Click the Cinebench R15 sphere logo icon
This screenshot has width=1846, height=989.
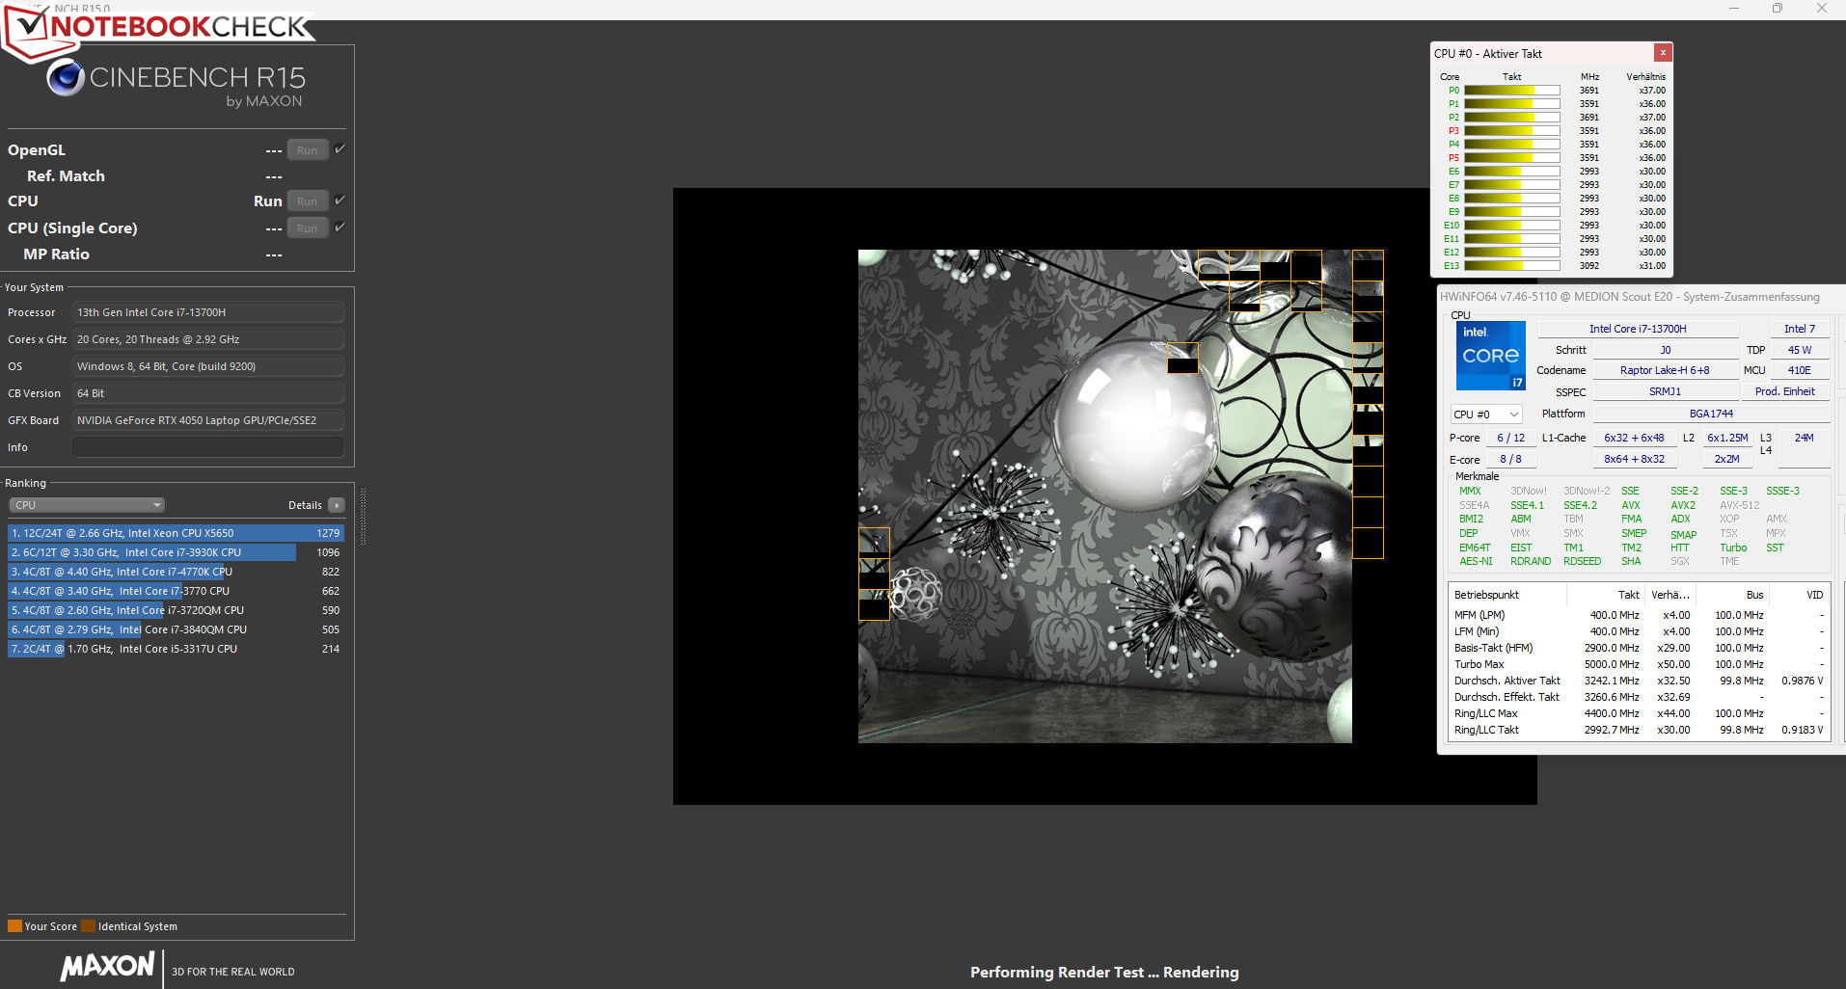click(66, 77)
